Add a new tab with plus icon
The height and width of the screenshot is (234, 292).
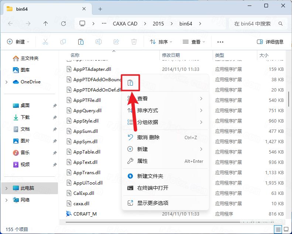(x=100, y=9)
